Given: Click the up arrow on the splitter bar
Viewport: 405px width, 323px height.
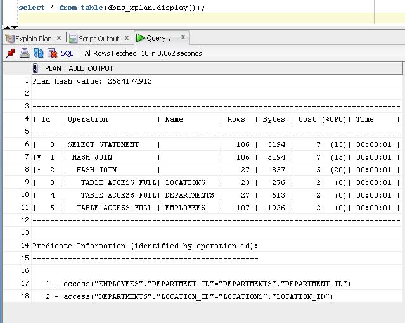Looking at the screenshot, I should pyautogui.click(x=7, y=27).
